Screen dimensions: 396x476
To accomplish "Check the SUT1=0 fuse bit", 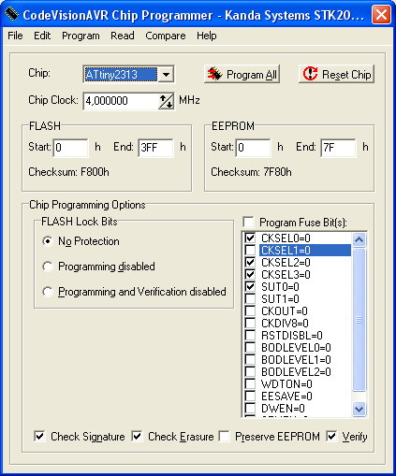I will click(250, 298).
